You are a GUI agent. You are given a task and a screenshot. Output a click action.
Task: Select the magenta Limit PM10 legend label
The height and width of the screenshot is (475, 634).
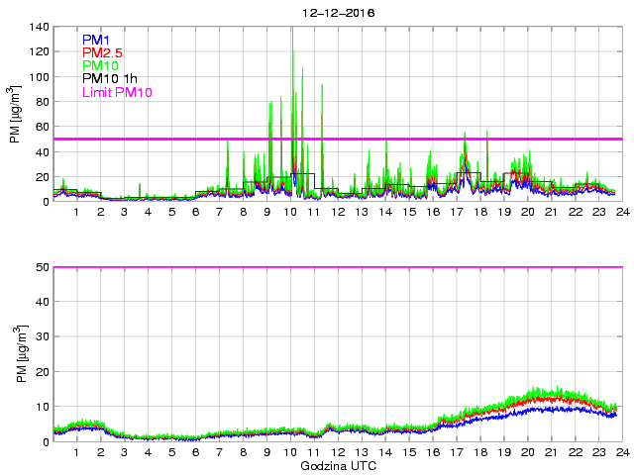click(117, 92)
